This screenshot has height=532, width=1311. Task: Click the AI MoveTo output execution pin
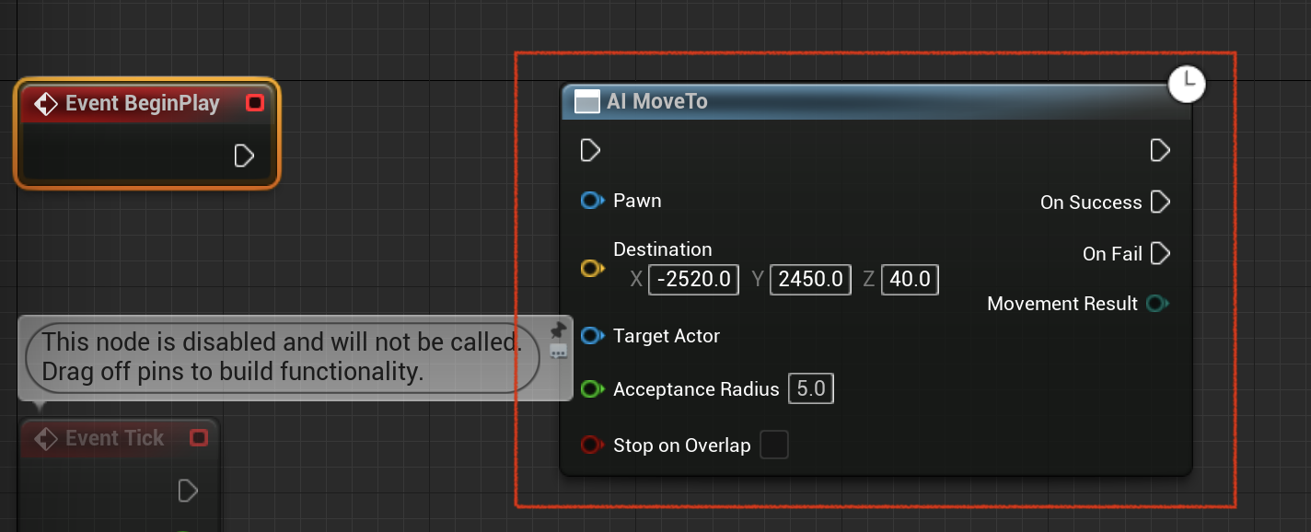point(1160,150)
